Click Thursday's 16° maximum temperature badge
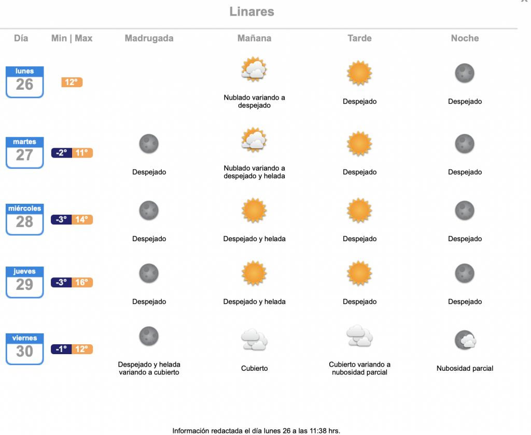 82,283
